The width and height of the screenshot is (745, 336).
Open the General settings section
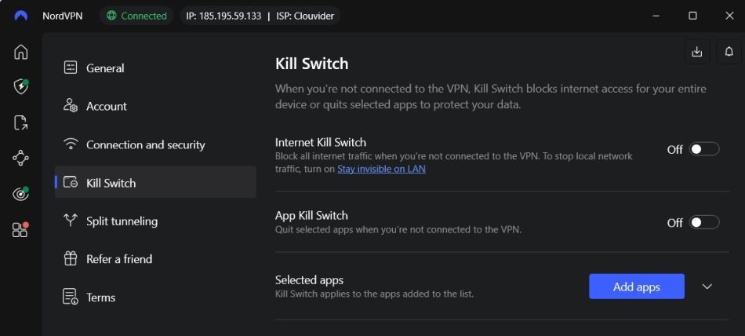(x=105, y=68)
